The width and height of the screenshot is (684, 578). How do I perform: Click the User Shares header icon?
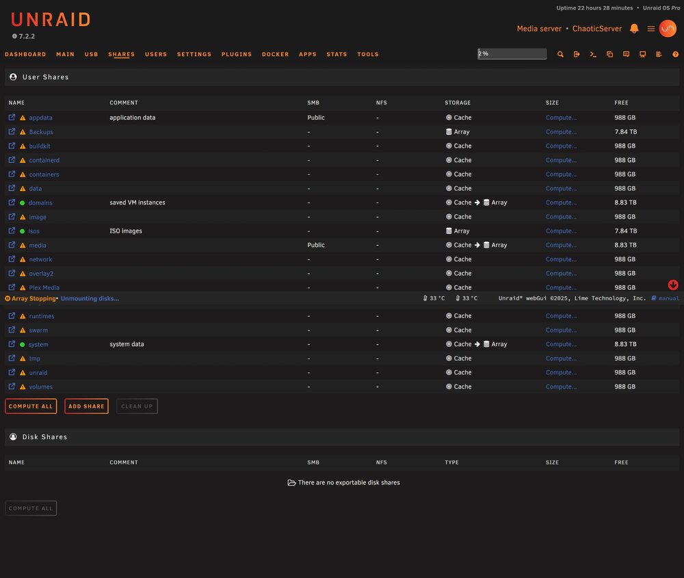[13, 77]
